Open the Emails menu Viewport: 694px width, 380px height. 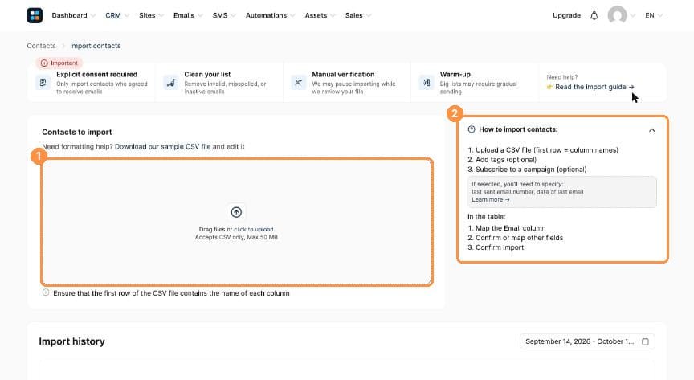pyautogui.click(x=188, y=15)
